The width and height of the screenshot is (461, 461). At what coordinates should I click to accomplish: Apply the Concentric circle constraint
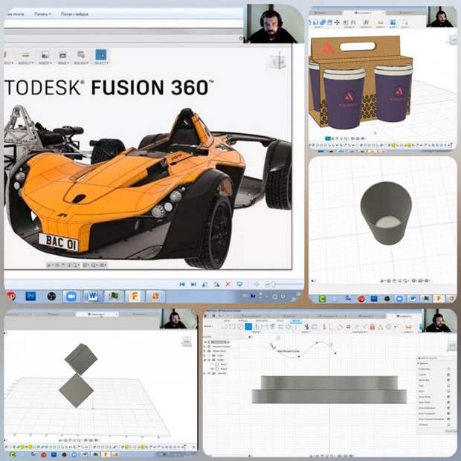coord(388,326)
